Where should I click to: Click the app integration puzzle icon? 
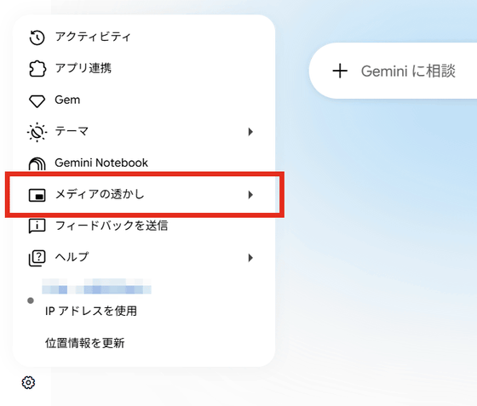37,69
